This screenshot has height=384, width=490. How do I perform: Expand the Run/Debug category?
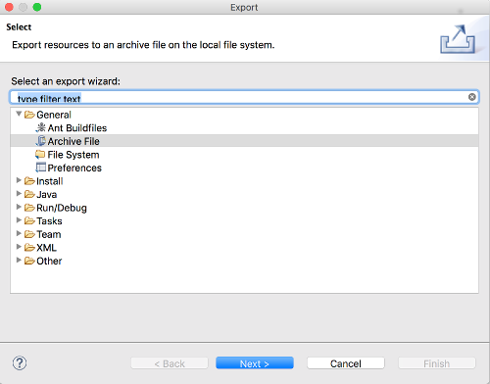(x=19, y=207)
